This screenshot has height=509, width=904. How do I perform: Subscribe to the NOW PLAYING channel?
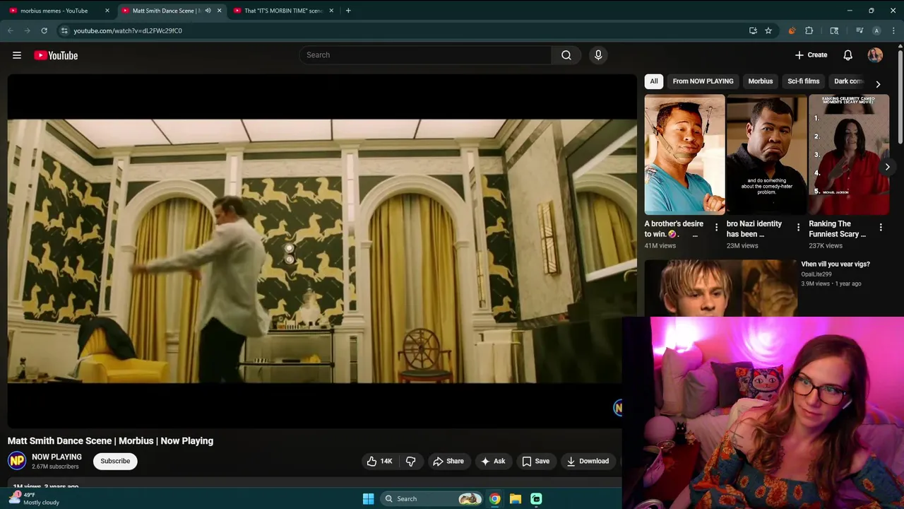(x=115, y=461)
